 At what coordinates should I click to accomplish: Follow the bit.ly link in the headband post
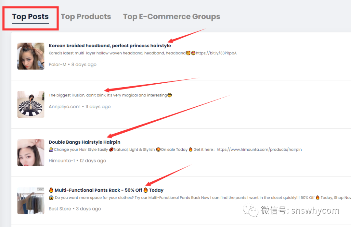tap(216, 53)
